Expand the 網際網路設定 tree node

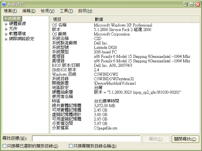pos(6,39)
